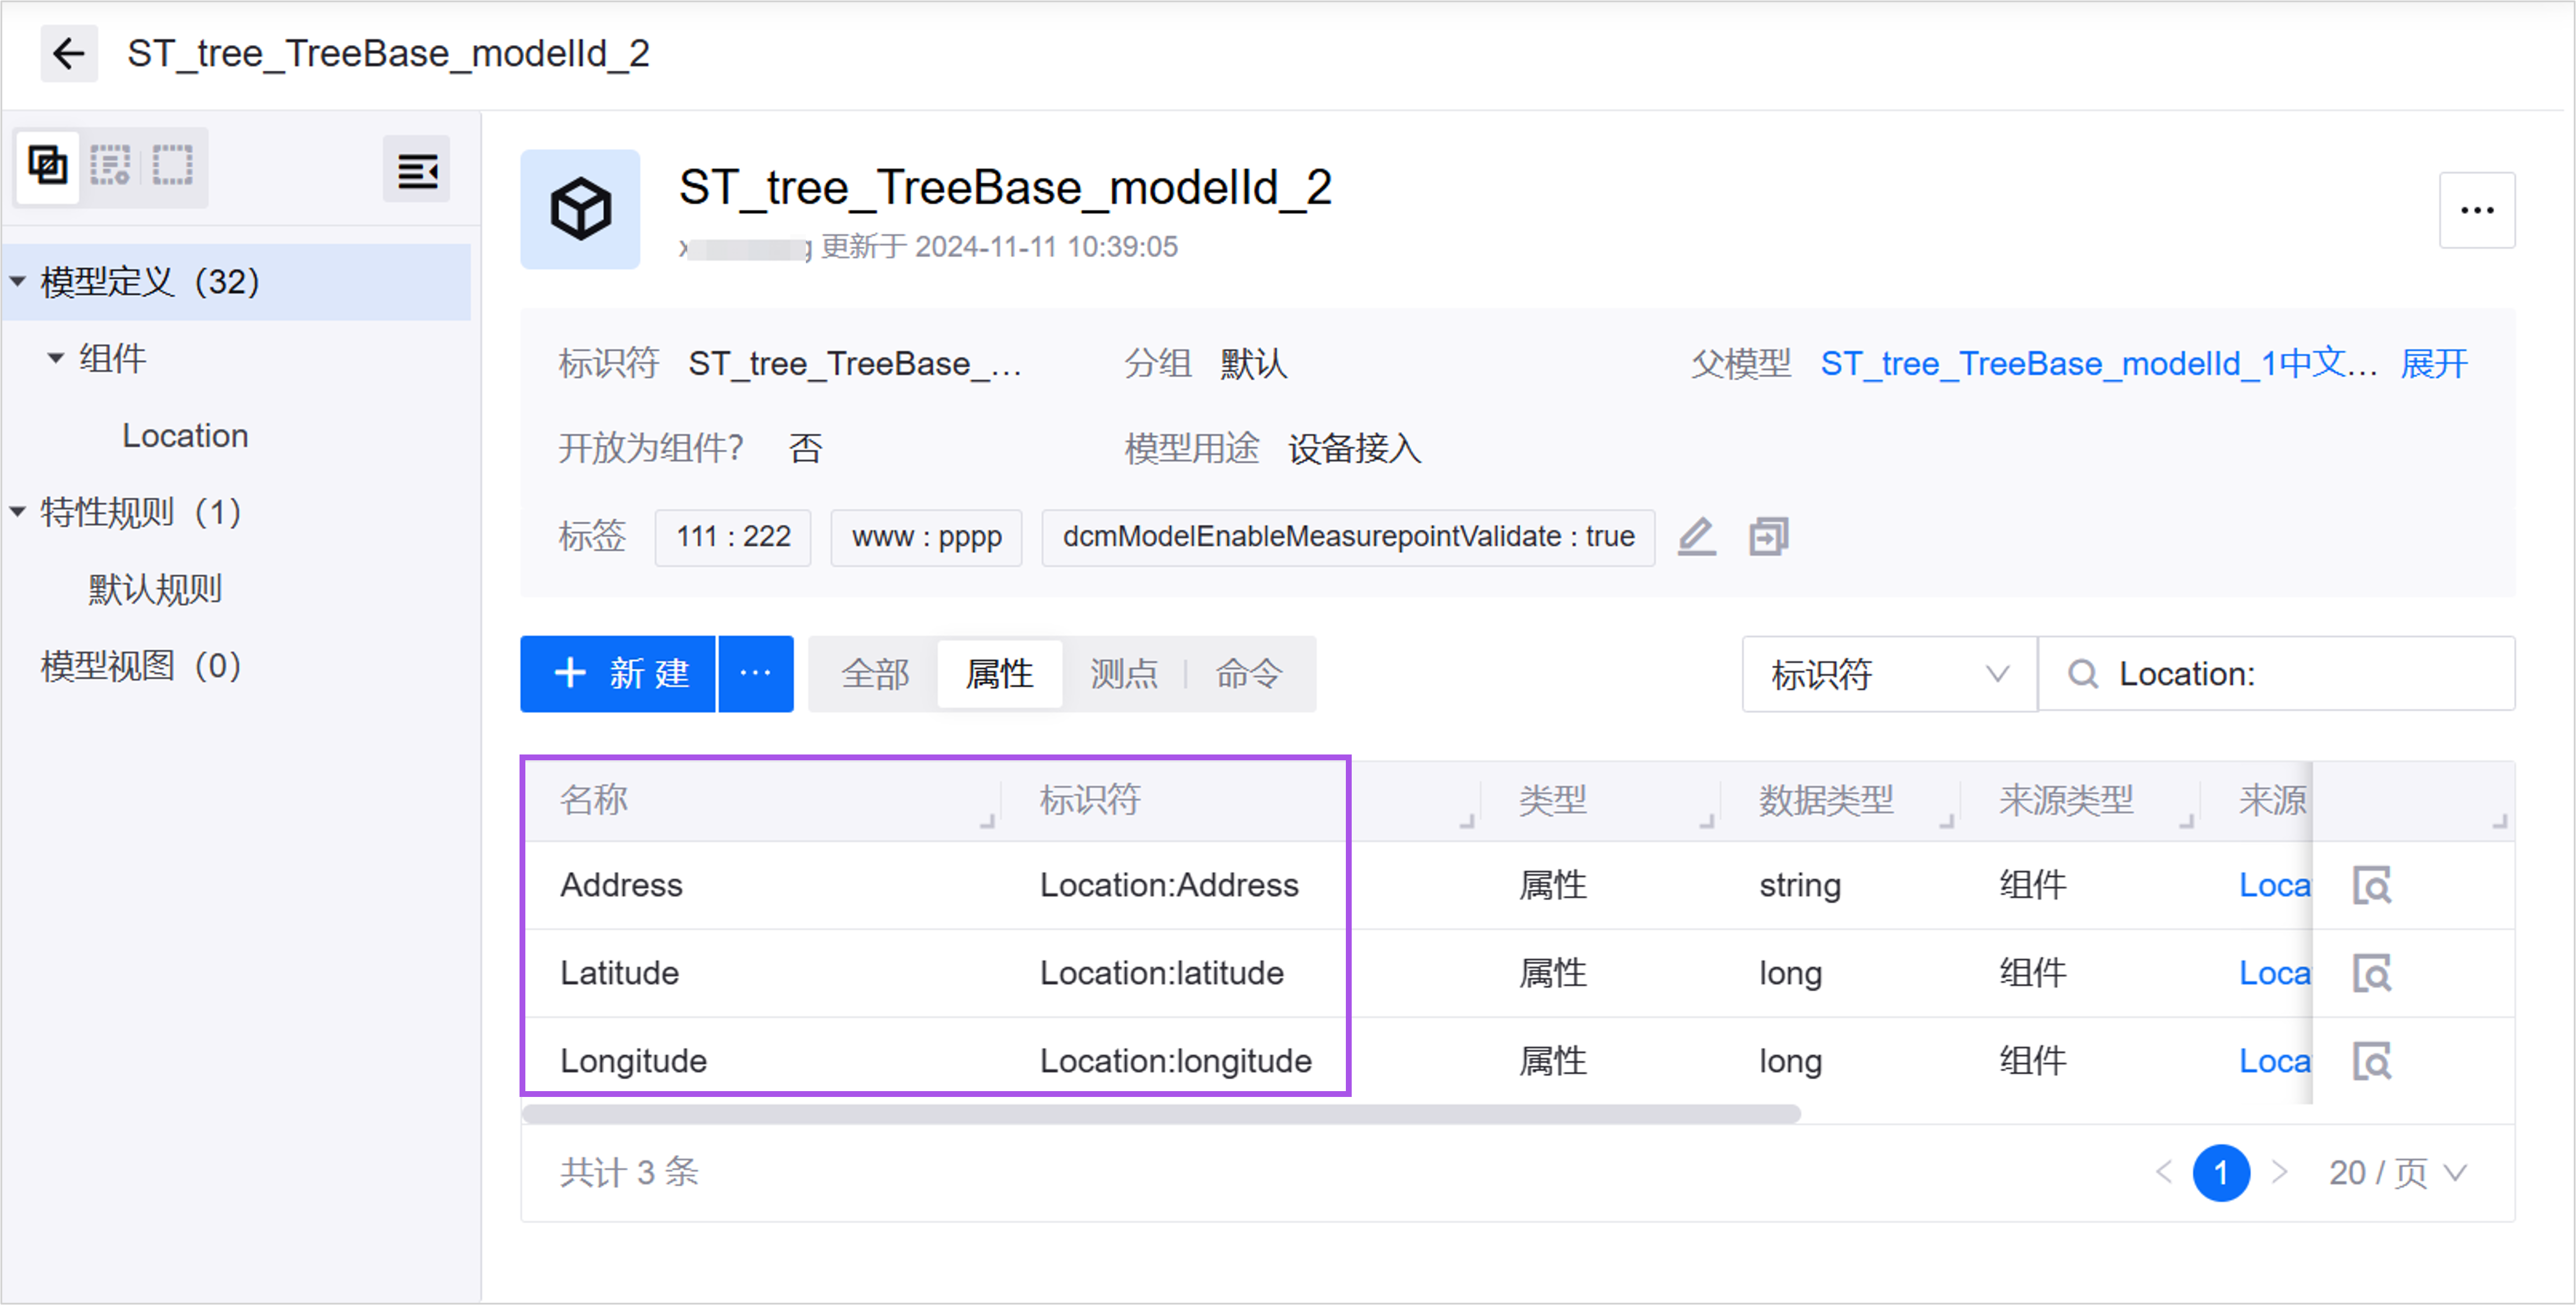Viewport: 2576px width, 1305px height.
Task: Collapse the 特性规则 (1) tree node
Action: (x=18, y=512)
